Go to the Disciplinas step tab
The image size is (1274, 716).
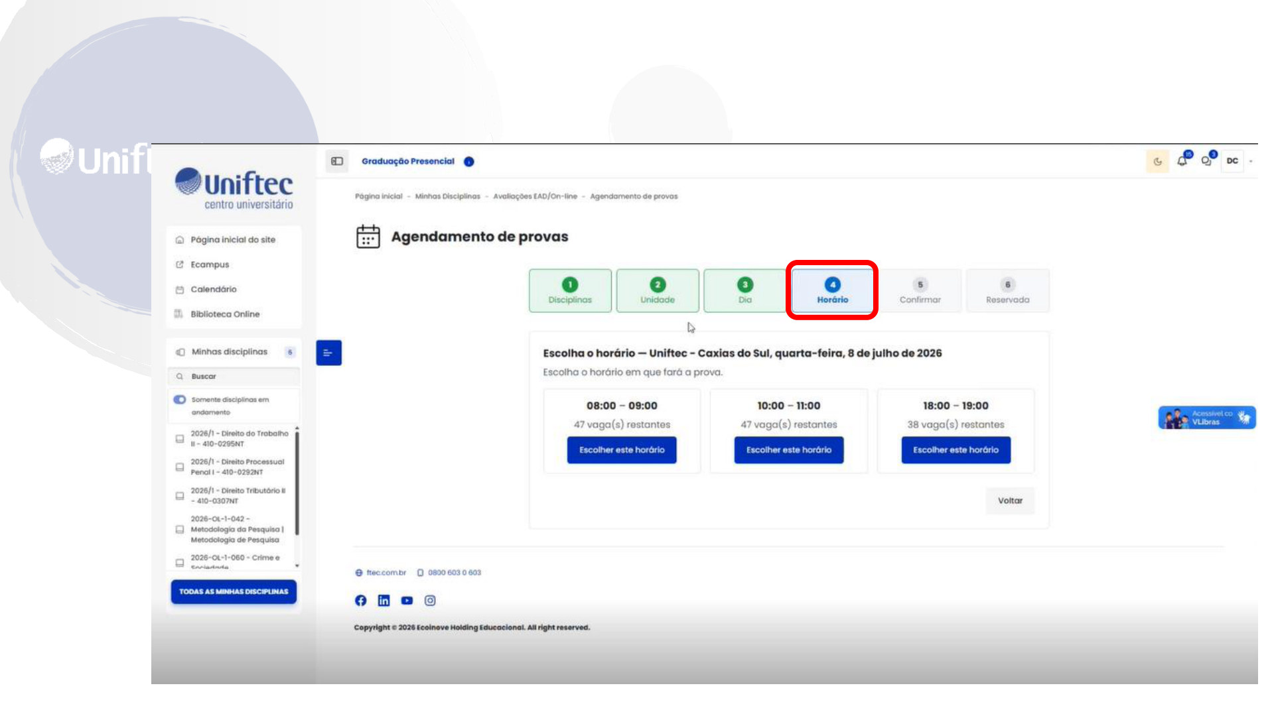click(570, 290)
